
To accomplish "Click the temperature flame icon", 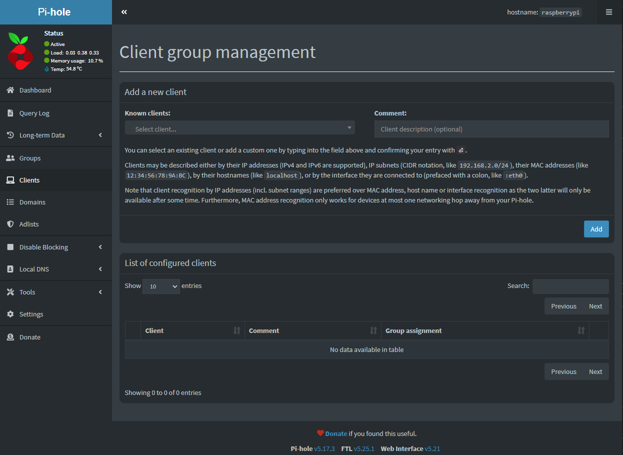I will 46,69.
